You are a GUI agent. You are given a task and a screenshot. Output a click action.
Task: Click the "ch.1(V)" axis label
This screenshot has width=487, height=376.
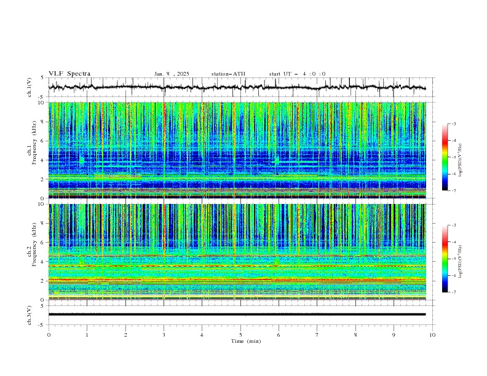(30, 87)
